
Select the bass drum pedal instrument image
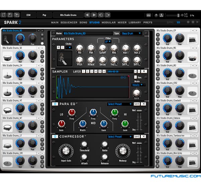pyautogui.click(x=7, y=39)
